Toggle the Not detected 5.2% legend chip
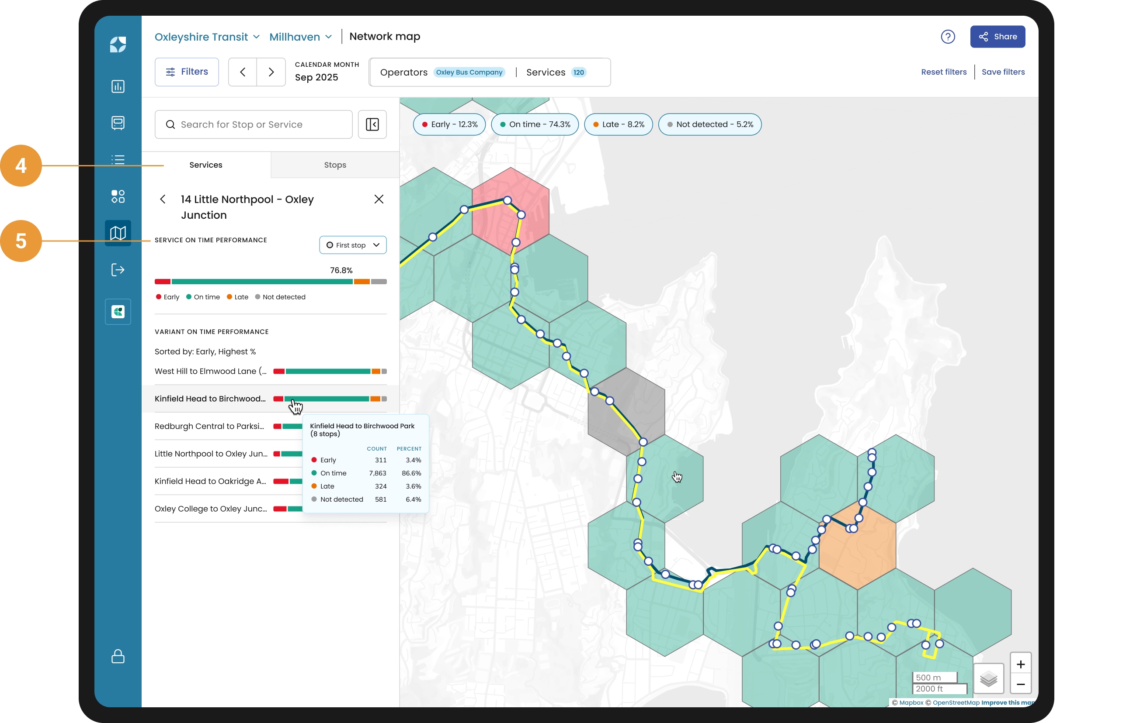The width and height of the screenshot is (1133, 723). (x=709, y=124)
